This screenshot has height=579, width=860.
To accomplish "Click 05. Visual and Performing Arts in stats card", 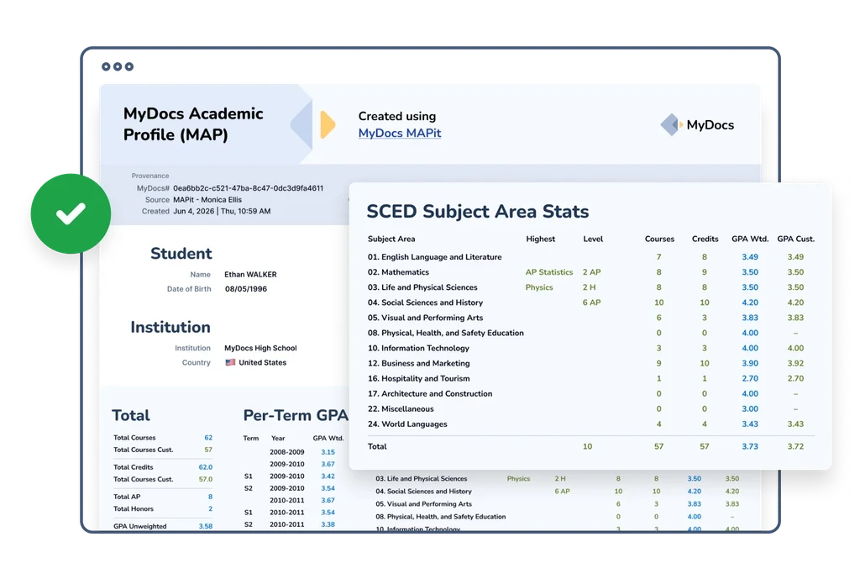I will coord(425,318).
